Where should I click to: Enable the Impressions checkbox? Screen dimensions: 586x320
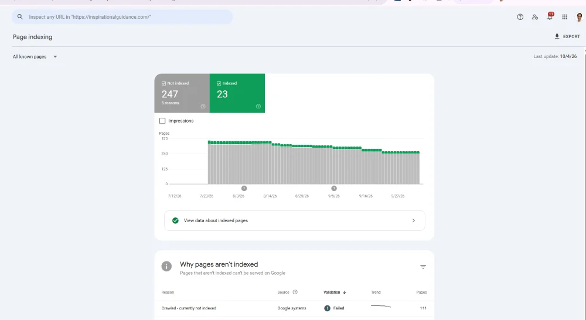162,121
